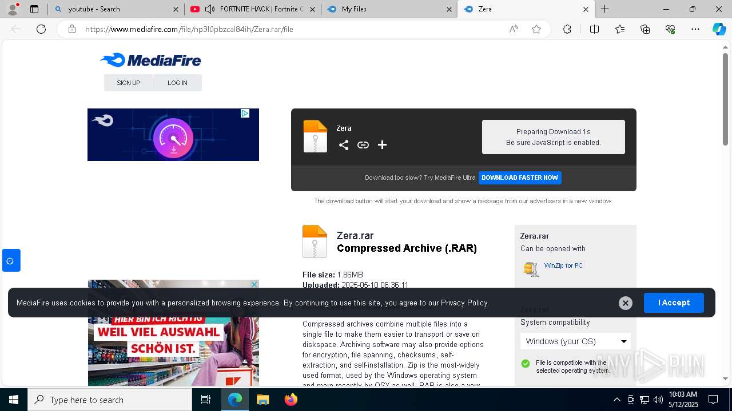Click the SIGN UP button
732x411 pixels.
pyautogui.click(x=128, y=83)
